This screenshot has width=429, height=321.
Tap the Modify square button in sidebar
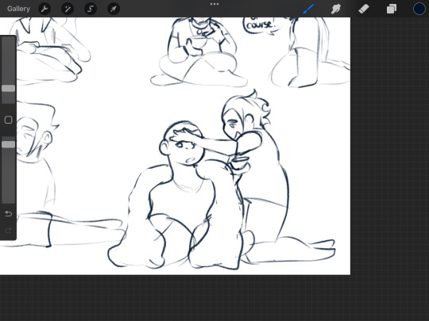click(9, 120)
